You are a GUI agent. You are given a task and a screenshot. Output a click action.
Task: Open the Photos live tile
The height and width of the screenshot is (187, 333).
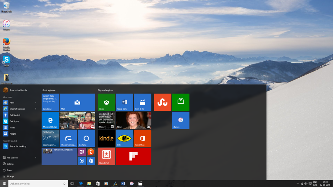pyautogui.click(x=77, y=120)
